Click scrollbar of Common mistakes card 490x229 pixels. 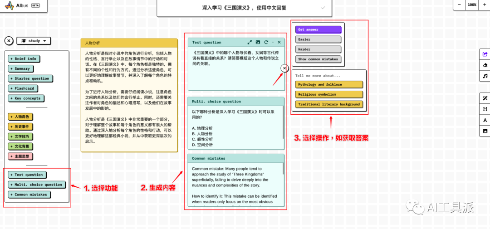click(x=284, y=169)
